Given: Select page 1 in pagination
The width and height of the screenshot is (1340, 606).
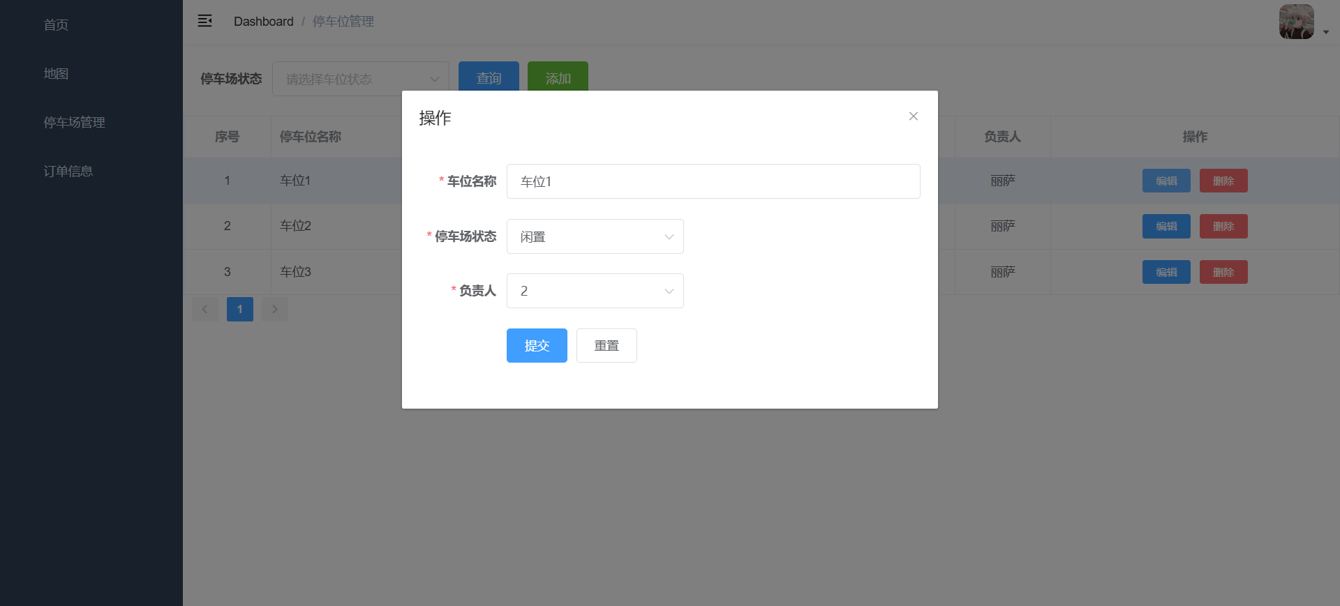Looking at the screenshot, I should [239, 309].
